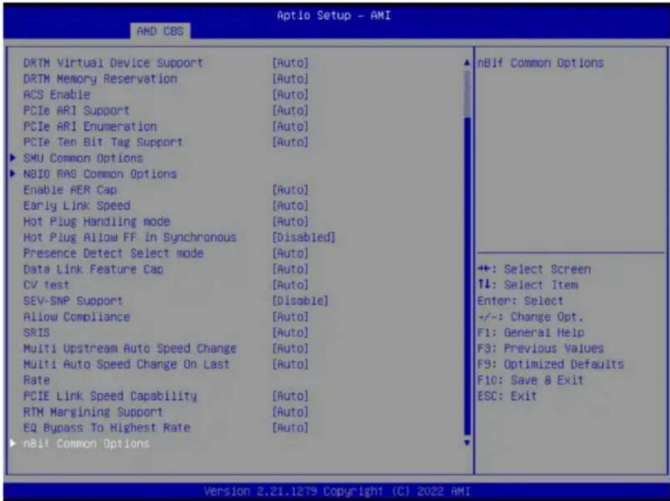Select ACS Enable label
The width and height of the screenshot is (670, 501).
tap(57, 95)
